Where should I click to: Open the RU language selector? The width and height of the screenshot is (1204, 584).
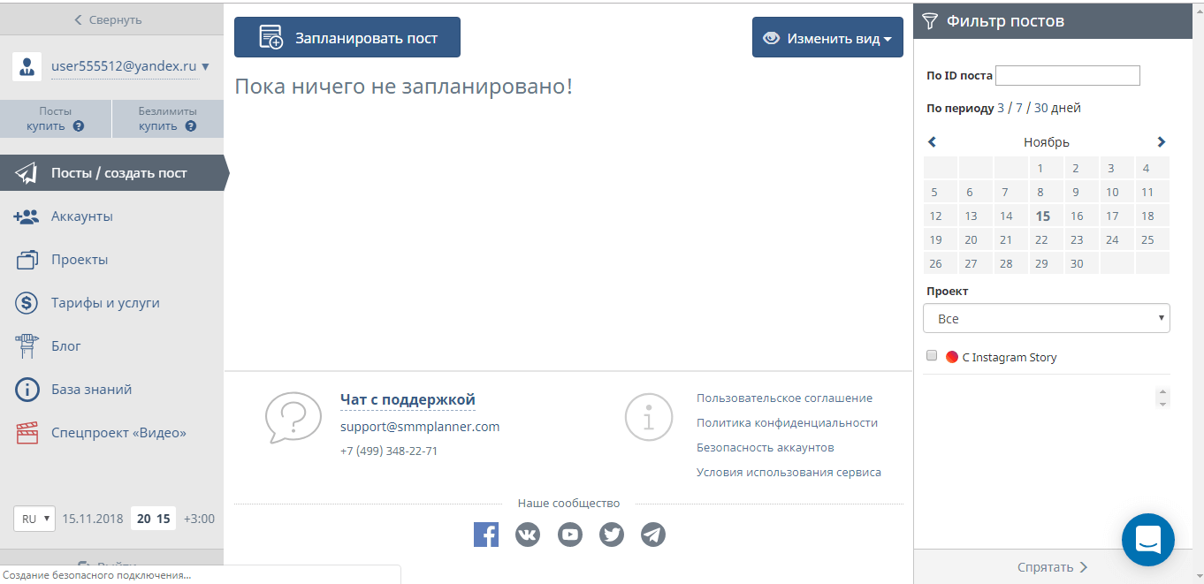[34, 519]
